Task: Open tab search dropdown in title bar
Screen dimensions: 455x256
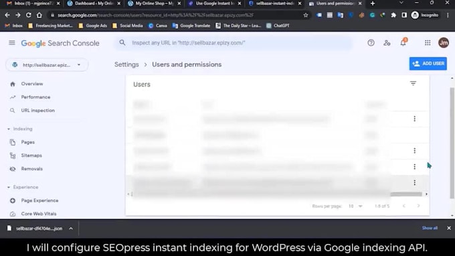Action: (x=401, y=3)
